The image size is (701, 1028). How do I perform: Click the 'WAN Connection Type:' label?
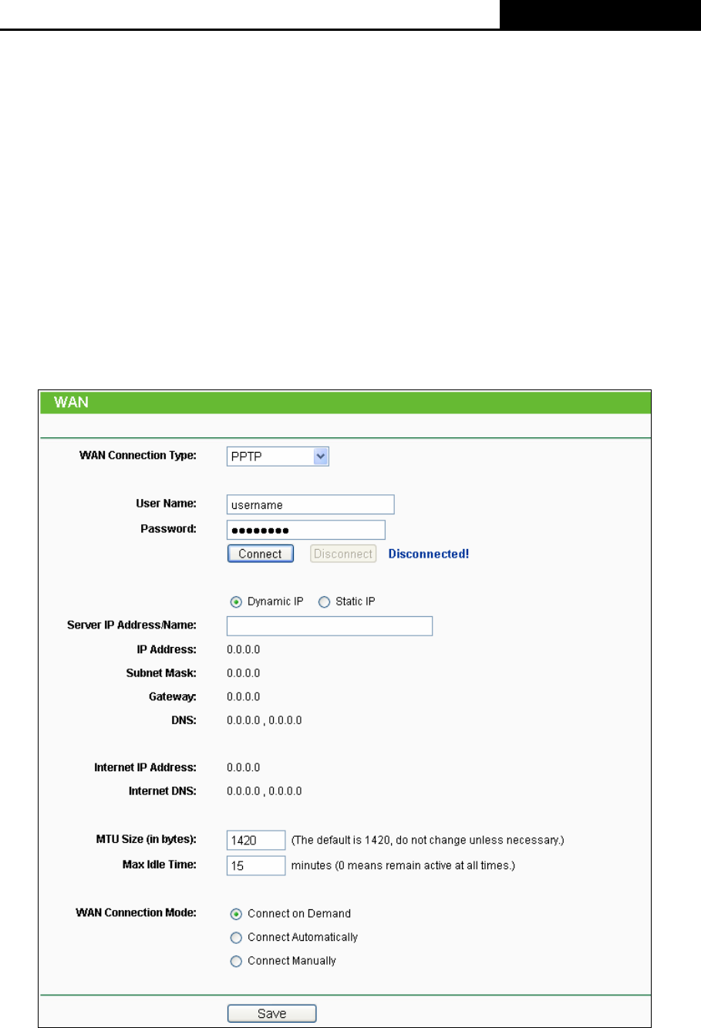pos(138,455)
